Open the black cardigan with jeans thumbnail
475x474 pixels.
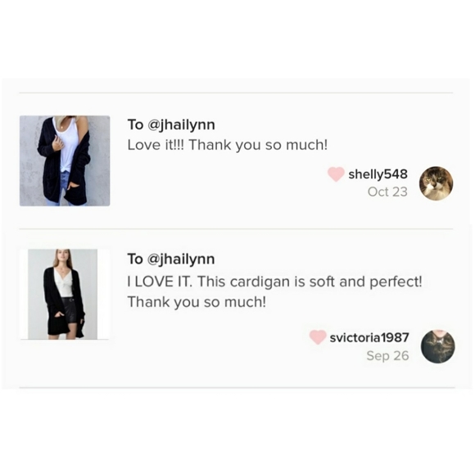tap(65, 160)
